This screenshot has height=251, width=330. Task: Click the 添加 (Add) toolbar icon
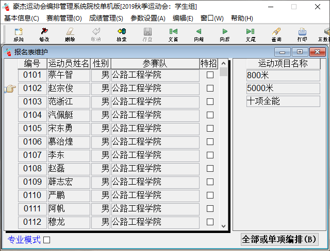pyautogui.click(x=19, y=34)
